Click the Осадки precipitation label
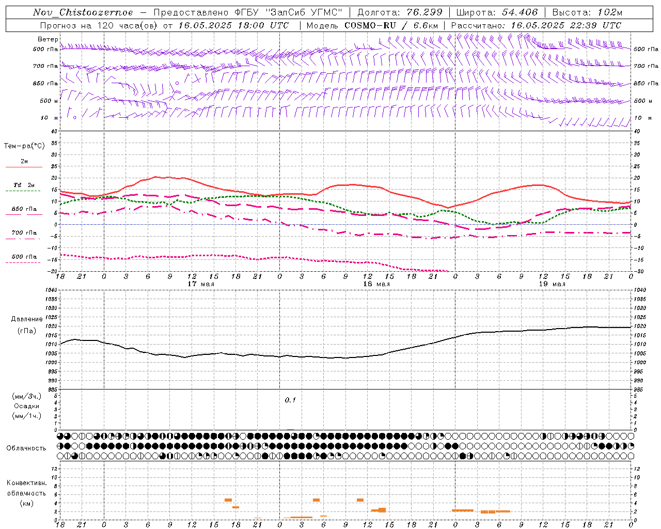Screen dimensions: 661x529 [x=27, y=406]
